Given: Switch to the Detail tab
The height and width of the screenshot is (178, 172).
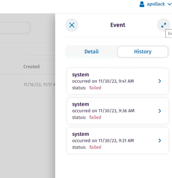Looking at the screenshot, I should tap(91, 52).
